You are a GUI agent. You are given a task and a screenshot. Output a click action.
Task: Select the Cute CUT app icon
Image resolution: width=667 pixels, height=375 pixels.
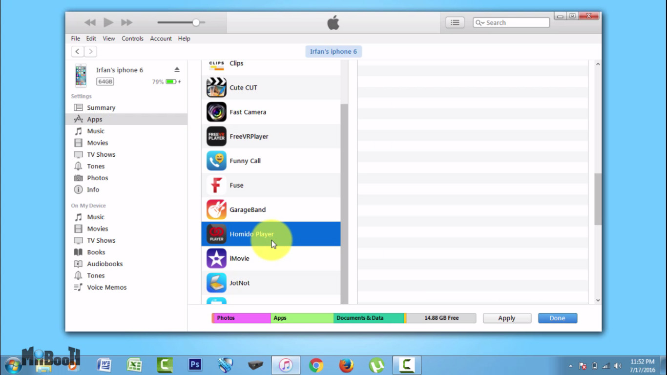click(x=216, y=87)
